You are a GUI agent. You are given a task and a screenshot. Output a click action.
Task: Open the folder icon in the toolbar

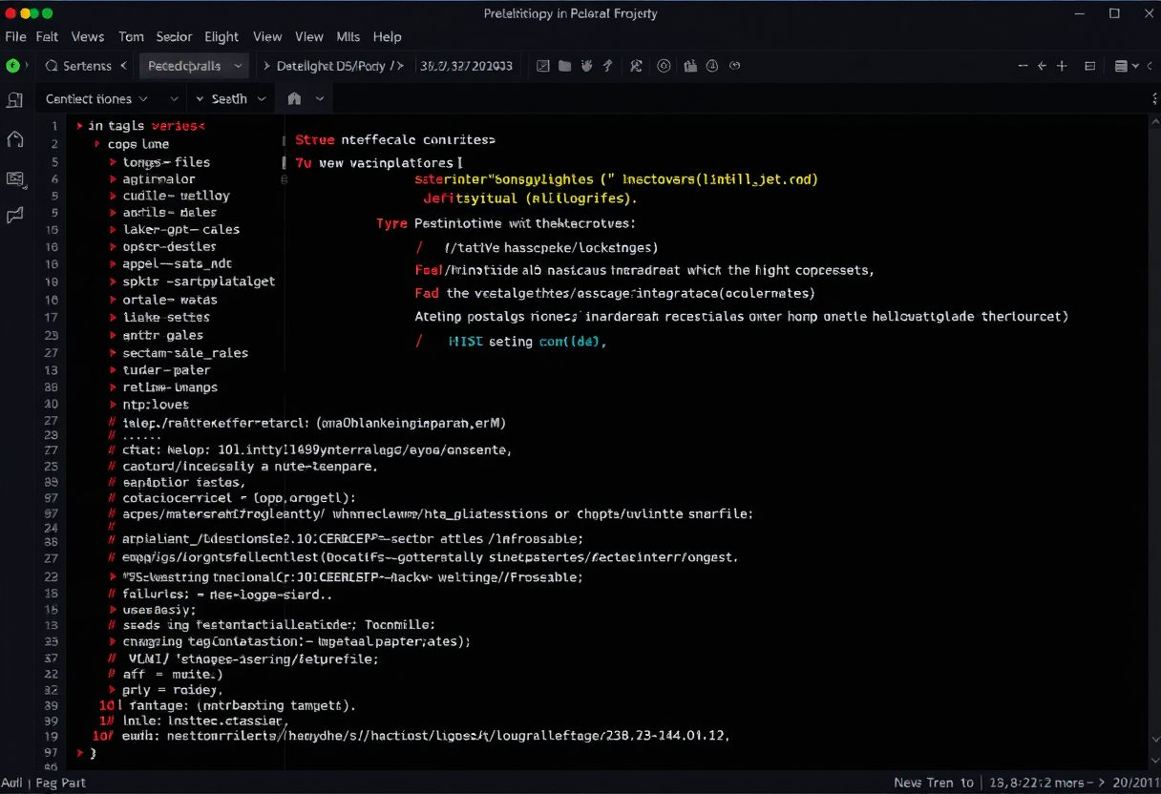[564, 66]
